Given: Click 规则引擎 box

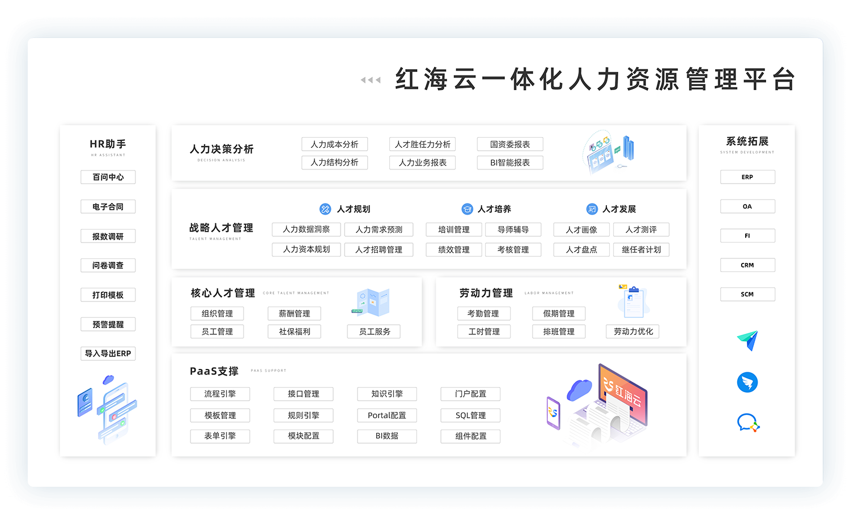Looking at the screenshot, I should [304, 415].
